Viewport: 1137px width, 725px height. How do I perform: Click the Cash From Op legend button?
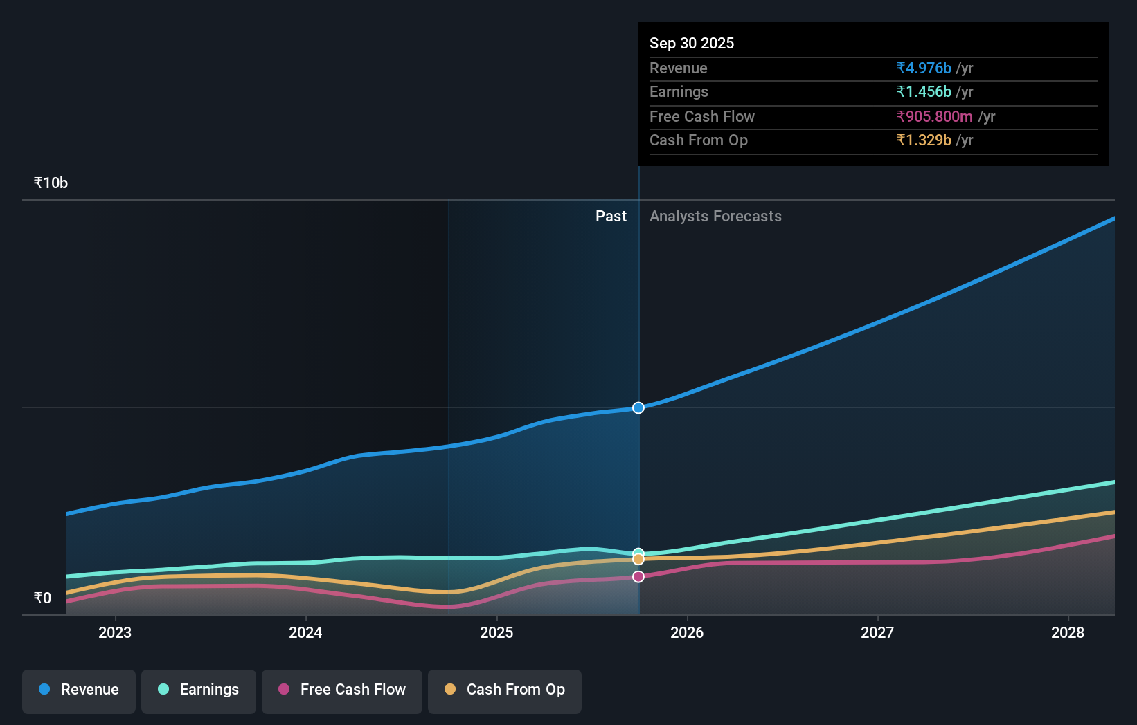(x=504, y=691)
